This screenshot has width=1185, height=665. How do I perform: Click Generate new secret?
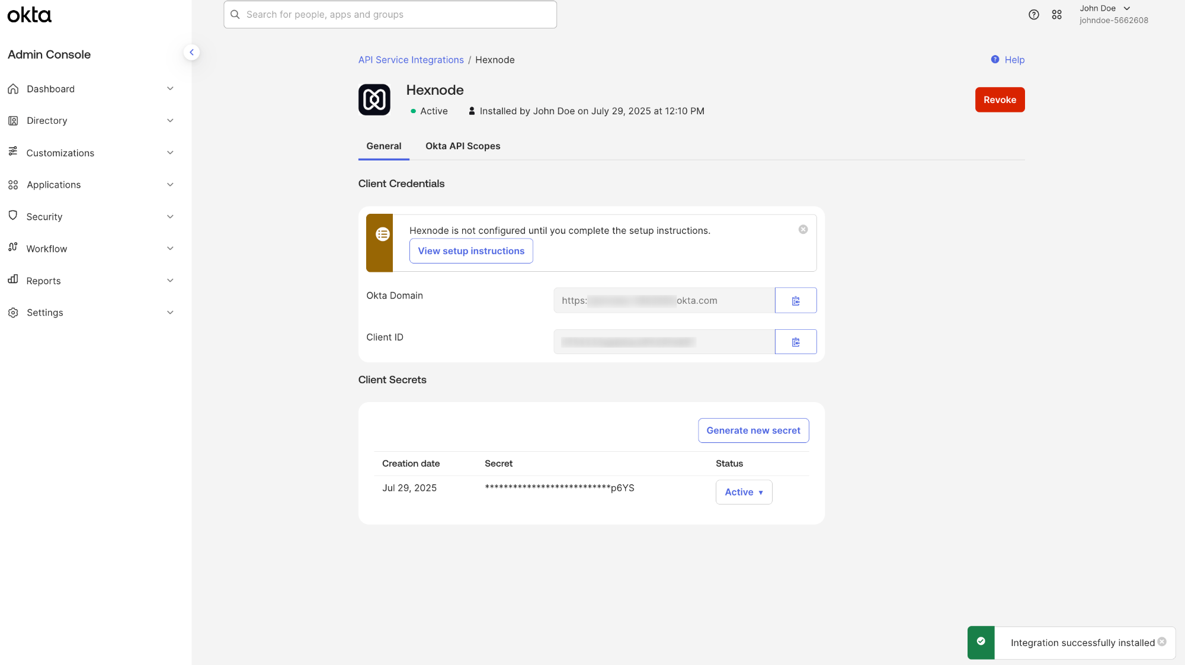[753, 431]
